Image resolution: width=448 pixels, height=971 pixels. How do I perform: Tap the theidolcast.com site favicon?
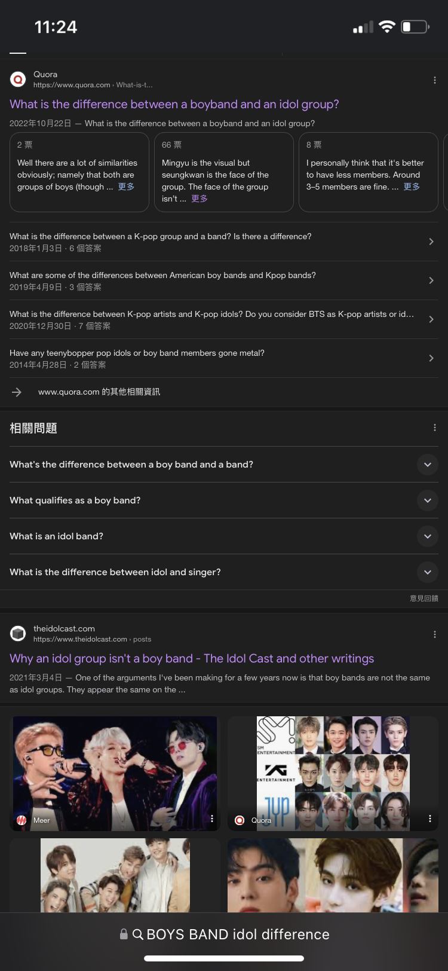(19, 633)
